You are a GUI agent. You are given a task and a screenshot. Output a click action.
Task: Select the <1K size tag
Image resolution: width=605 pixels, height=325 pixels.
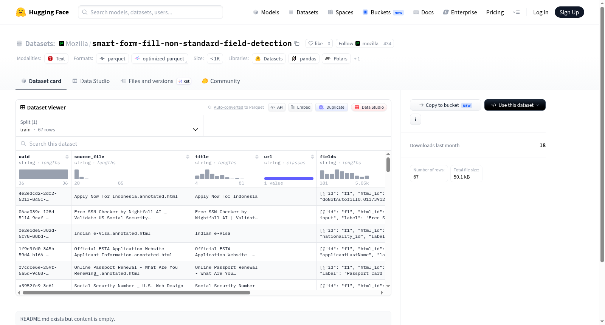click(x=215, y=59)
